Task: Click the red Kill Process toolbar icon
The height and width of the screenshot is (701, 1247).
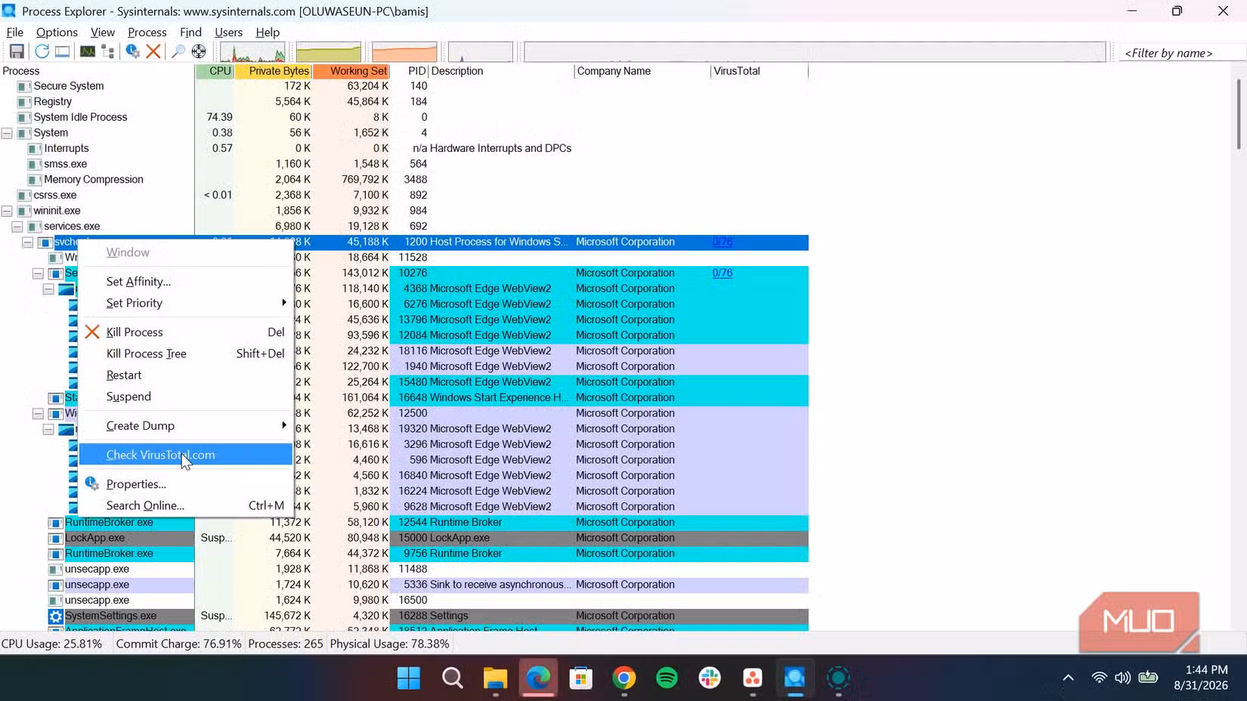Action: 153,51
